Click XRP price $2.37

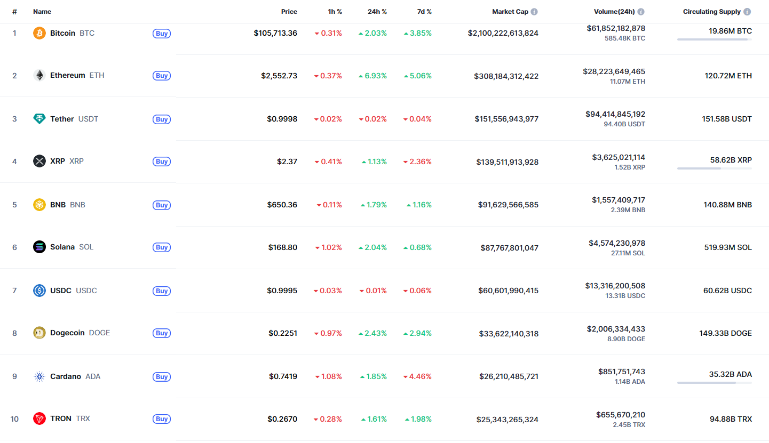pos(287,162)
